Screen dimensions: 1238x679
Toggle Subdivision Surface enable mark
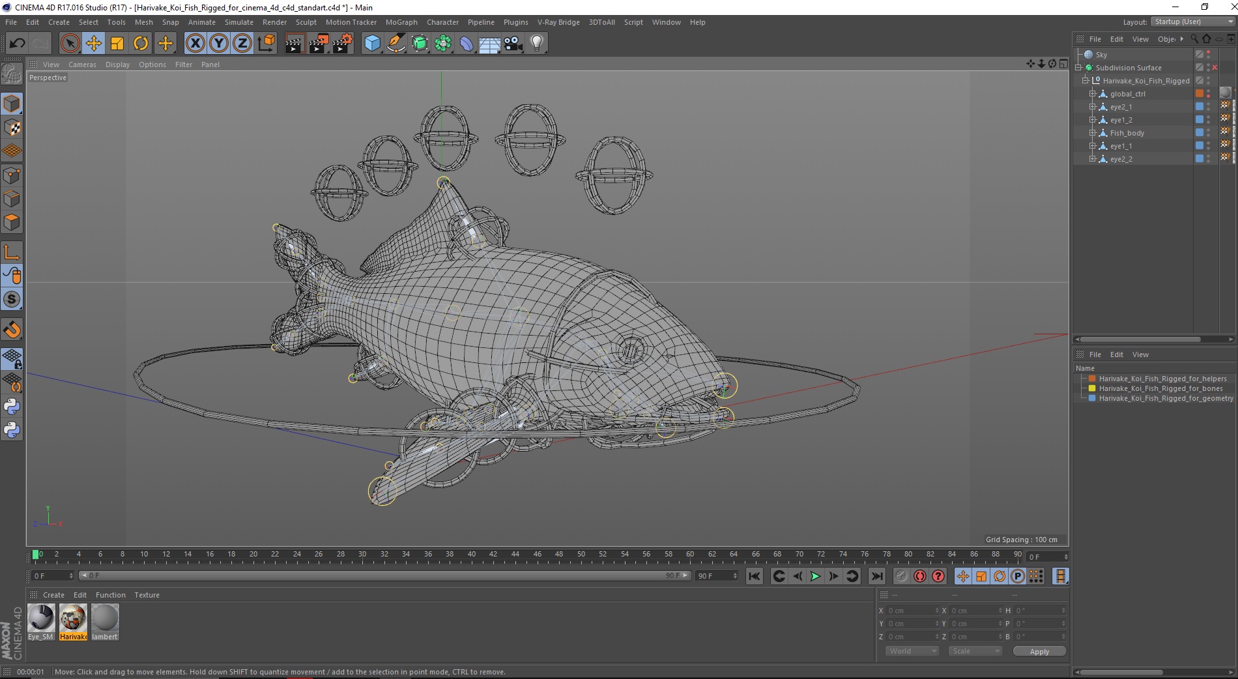1215,68
